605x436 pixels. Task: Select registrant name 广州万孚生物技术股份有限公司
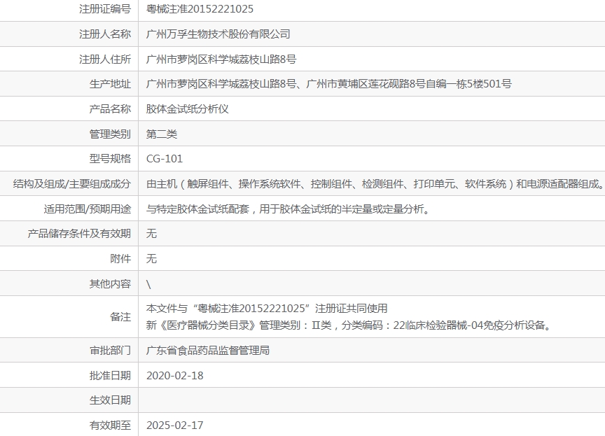tap(218, 34)
